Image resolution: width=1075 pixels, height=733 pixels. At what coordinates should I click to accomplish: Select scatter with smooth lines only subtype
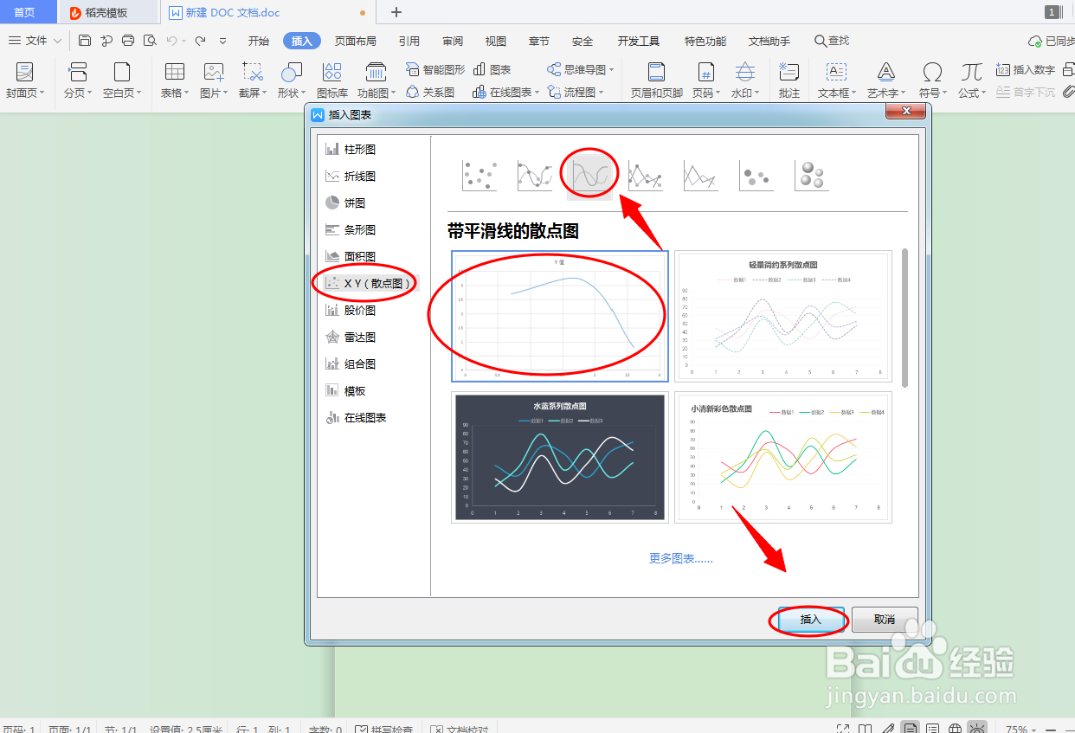pyautogui.click(x=589, y=176)
